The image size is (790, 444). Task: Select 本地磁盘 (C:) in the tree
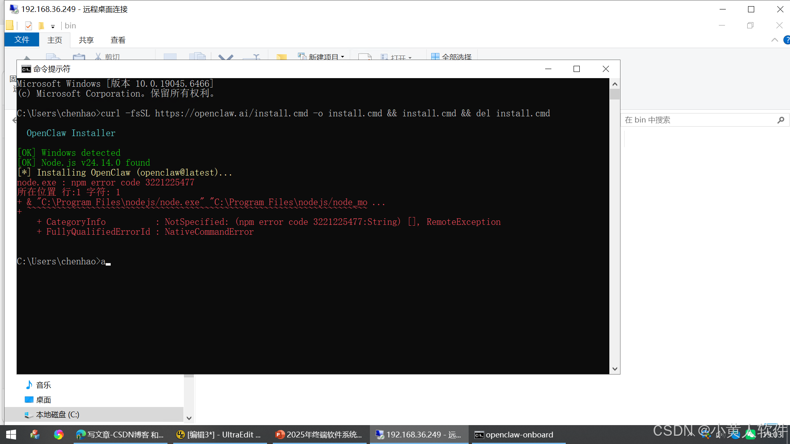pyautogui.click(x=57, y=414)
